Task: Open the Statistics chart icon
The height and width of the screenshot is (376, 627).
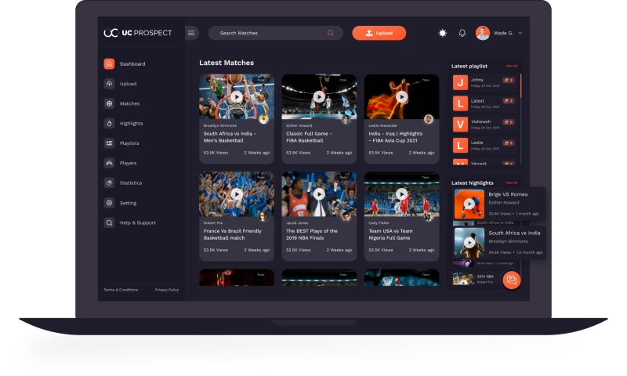Action: pos(109,183)
